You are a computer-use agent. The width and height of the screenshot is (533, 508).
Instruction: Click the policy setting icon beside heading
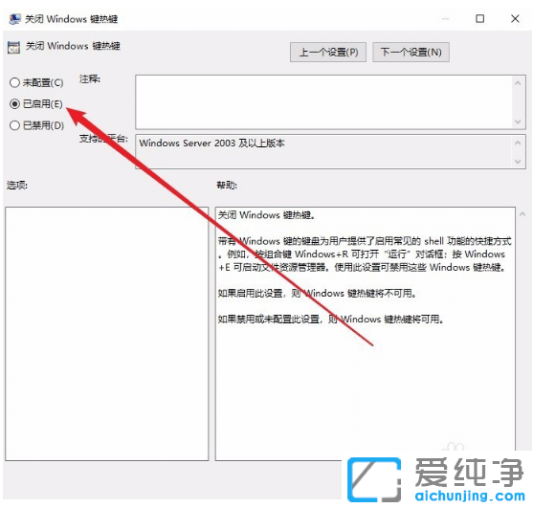tap(14, 47)
